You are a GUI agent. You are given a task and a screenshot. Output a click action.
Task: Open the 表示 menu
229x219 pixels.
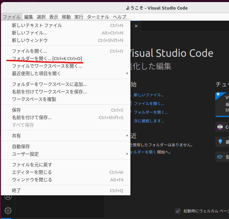pos(54,17)
